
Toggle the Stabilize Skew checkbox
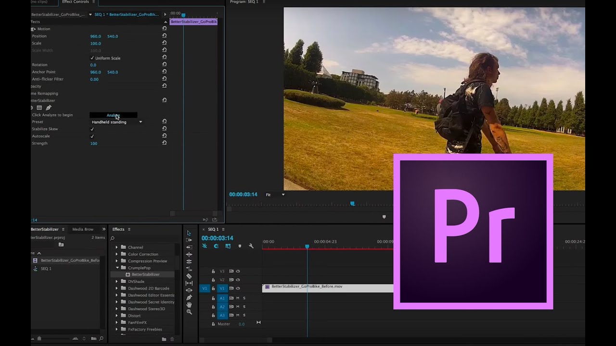point(92,129)
